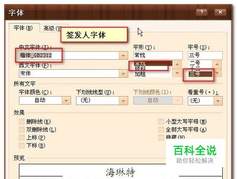The width and height of the screenshot is (237, 179).
Task: Open the 字体颜色 dropdown showing 自动
Action: pos(45,100)
